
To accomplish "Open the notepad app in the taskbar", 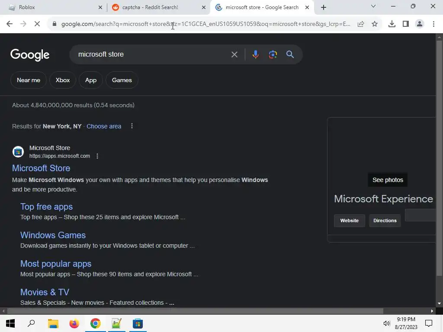I will [x=116, y=323].
